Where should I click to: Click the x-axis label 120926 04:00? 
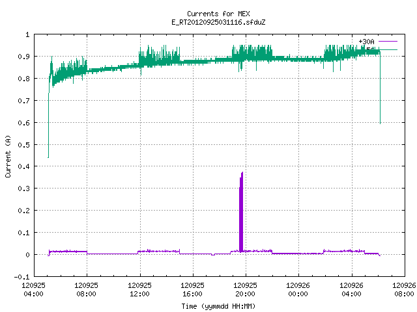pyautogui.click(x=352, y=290)
